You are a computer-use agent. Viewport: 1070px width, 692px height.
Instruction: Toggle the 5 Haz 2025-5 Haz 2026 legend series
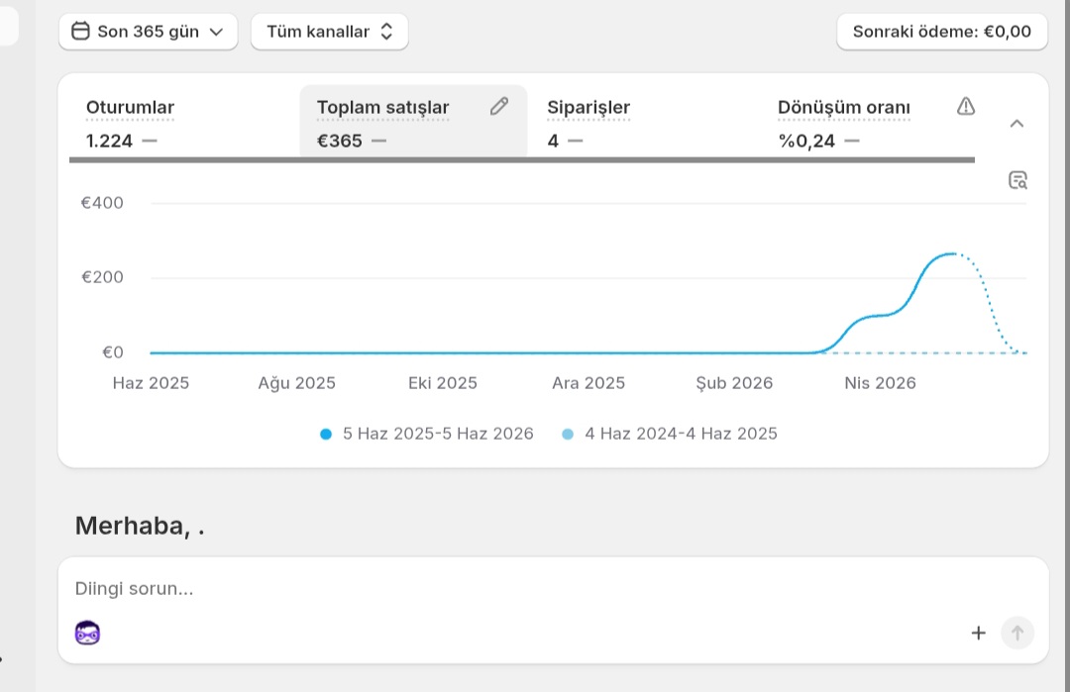click(x=426, y=434)
